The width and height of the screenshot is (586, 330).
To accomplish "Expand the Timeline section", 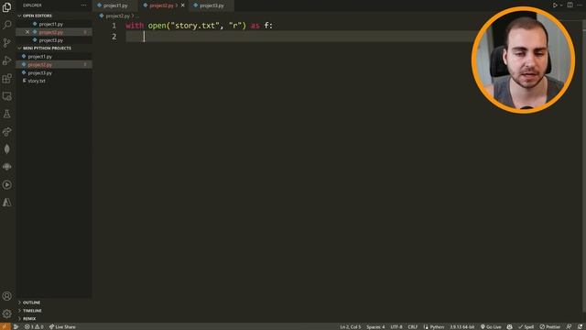I will click(32, 311).
